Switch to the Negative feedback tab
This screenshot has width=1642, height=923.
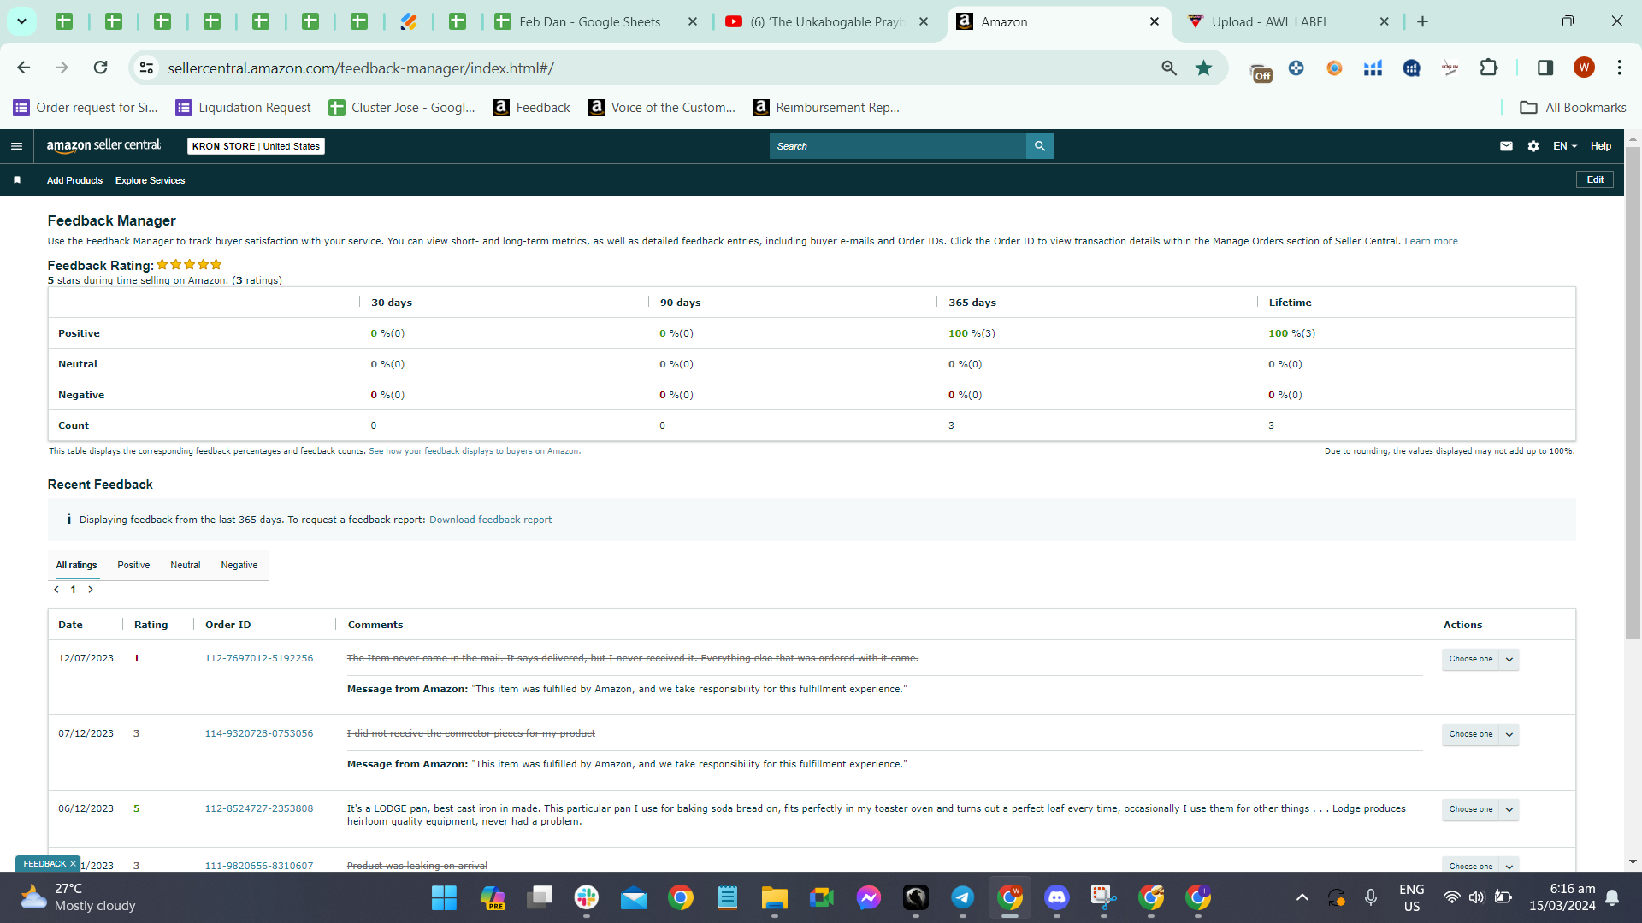click(x=239, y=565)
